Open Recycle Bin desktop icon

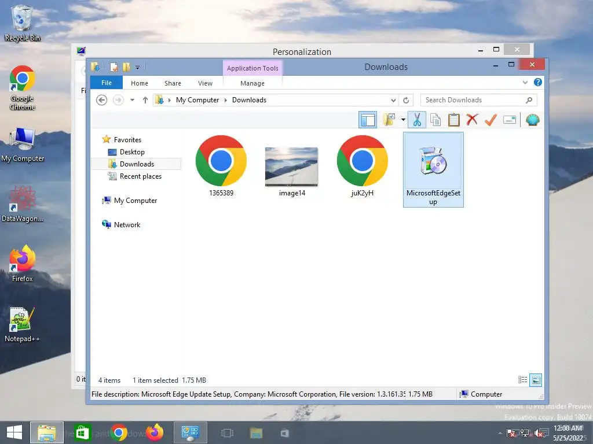(x=23, y=23)
